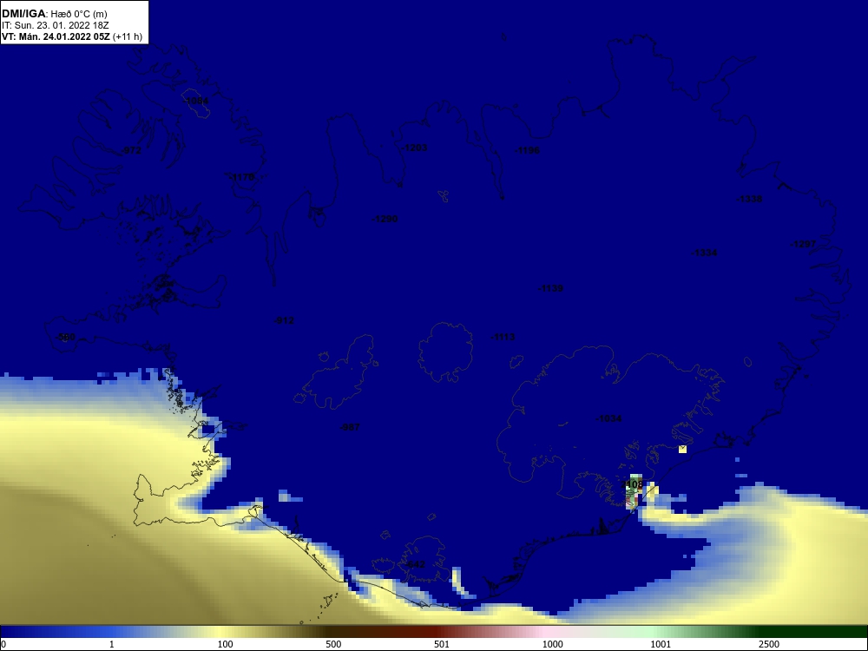Select the -1139 value label

550,288
